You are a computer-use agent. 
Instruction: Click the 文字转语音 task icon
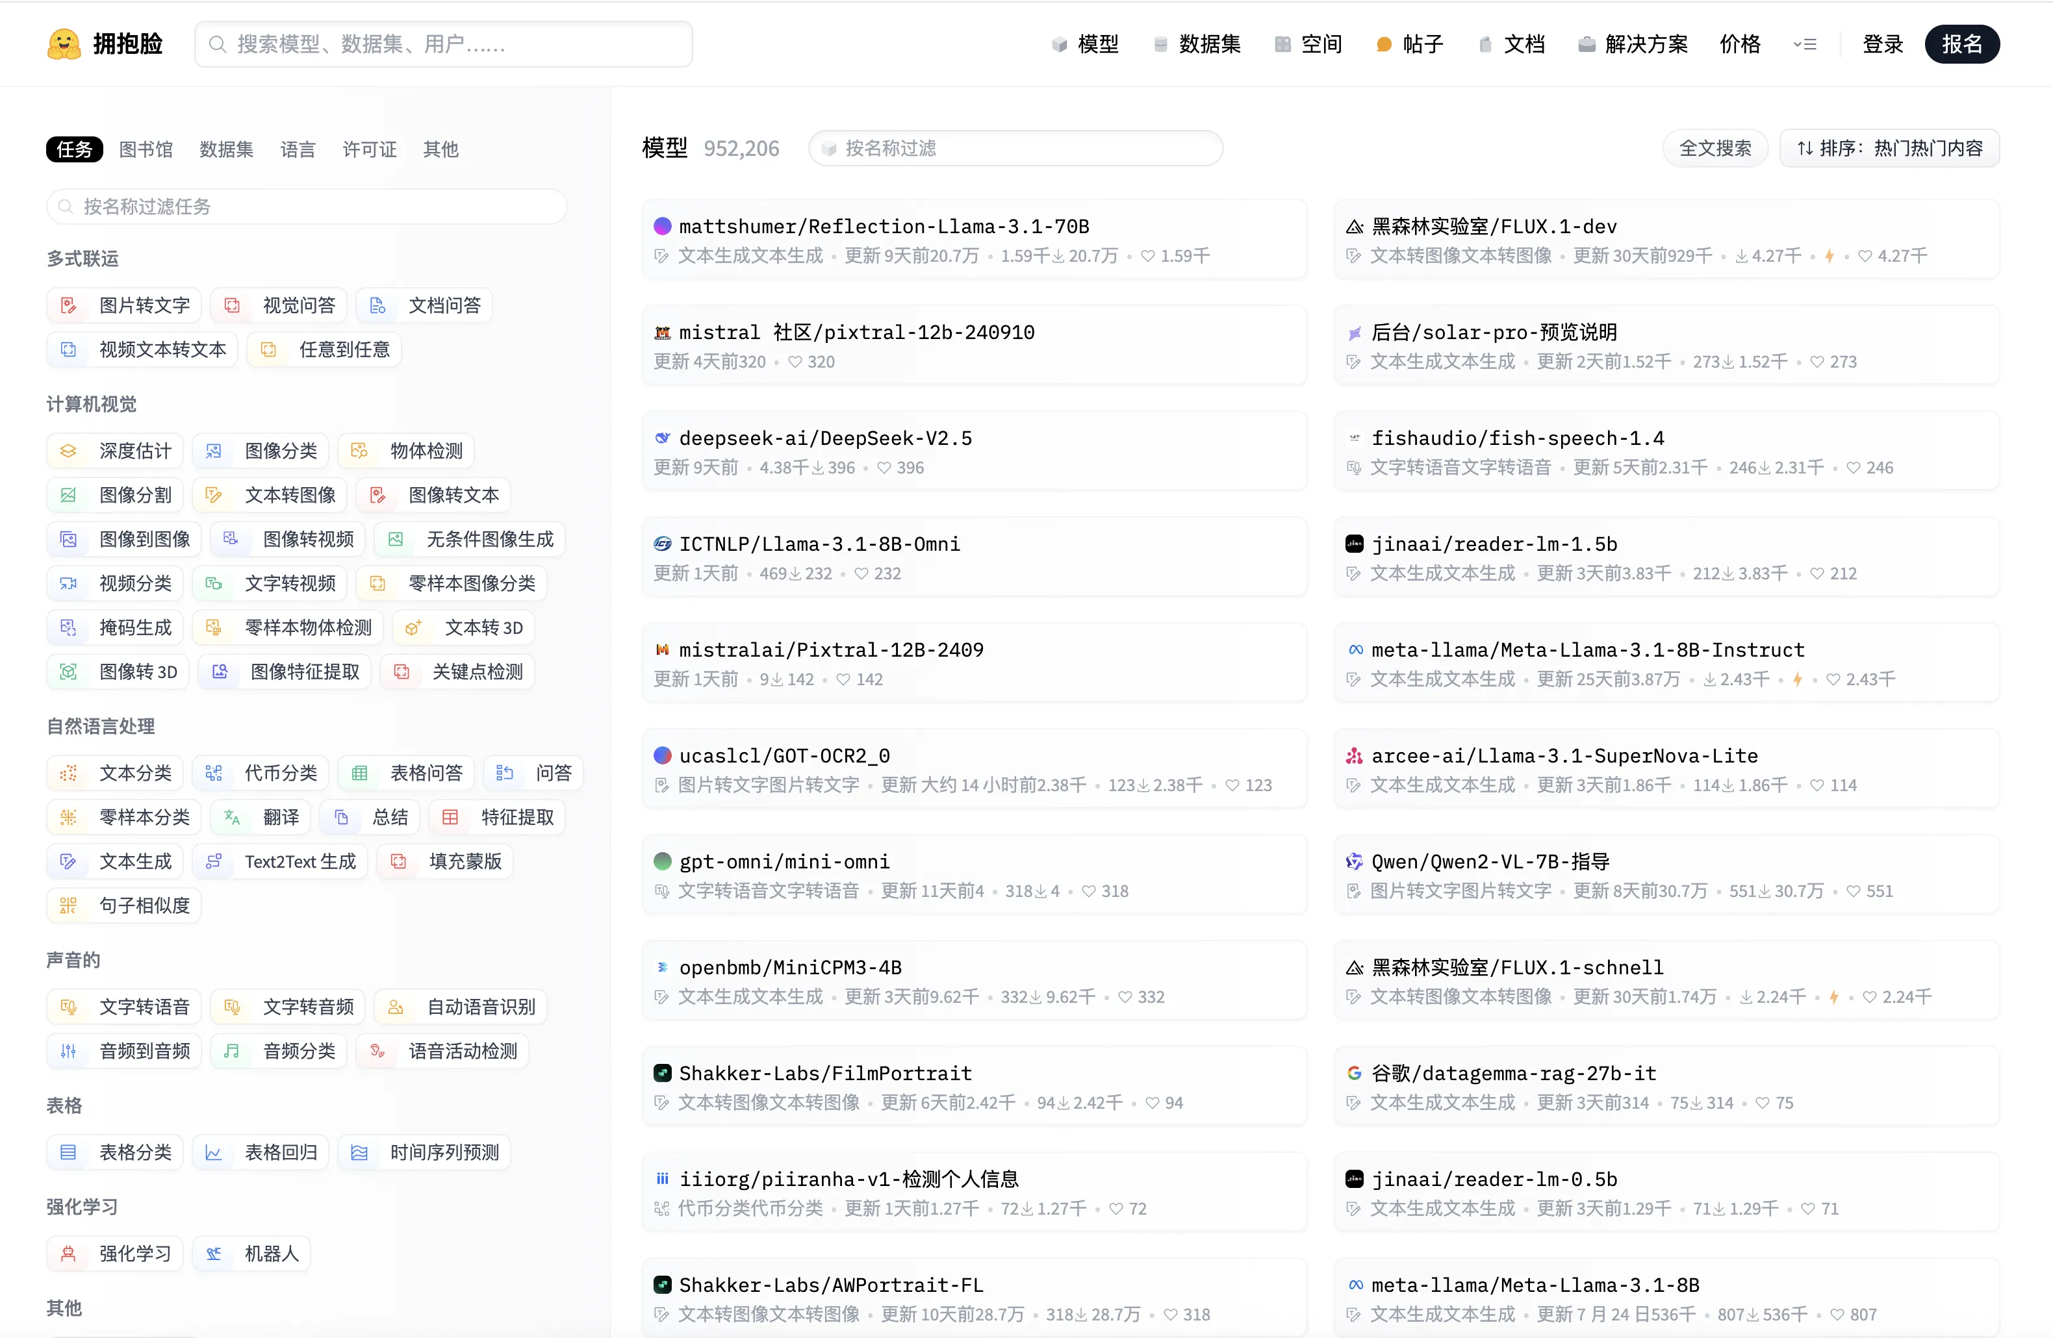pyautogui.click(x=68, y=1007)
